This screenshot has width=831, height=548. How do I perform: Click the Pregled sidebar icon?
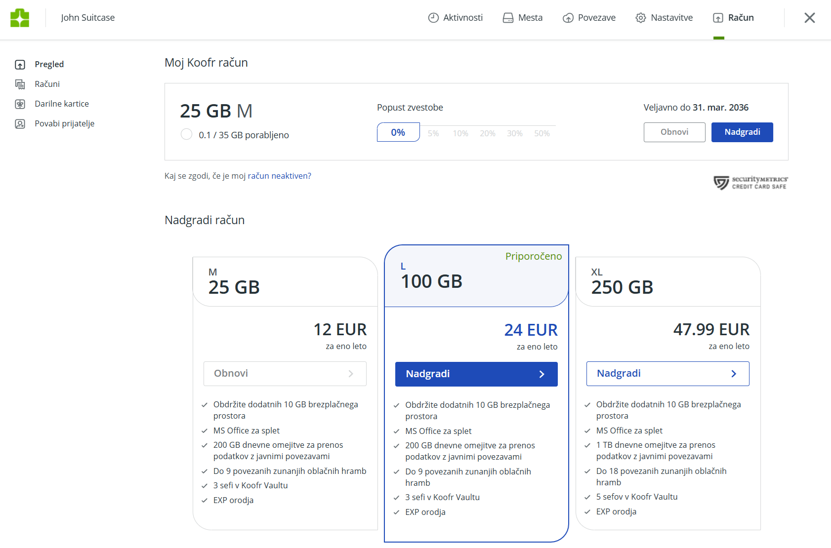pyautogui.click(x=20, y=64)
